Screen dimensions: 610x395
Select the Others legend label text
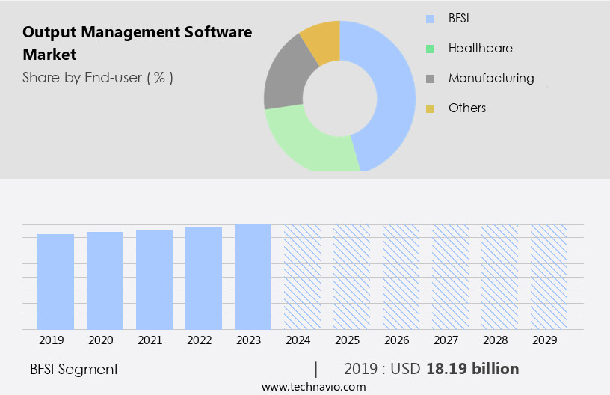click(x=466, y=108)
